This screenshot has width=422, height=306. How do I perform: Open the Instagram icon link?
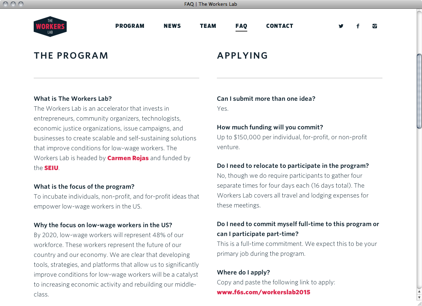point(375,26)
